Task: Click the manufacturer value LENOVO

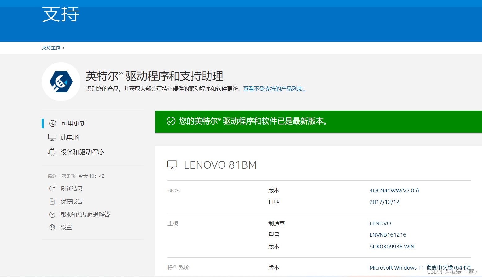Action: (x=380, y=223)
